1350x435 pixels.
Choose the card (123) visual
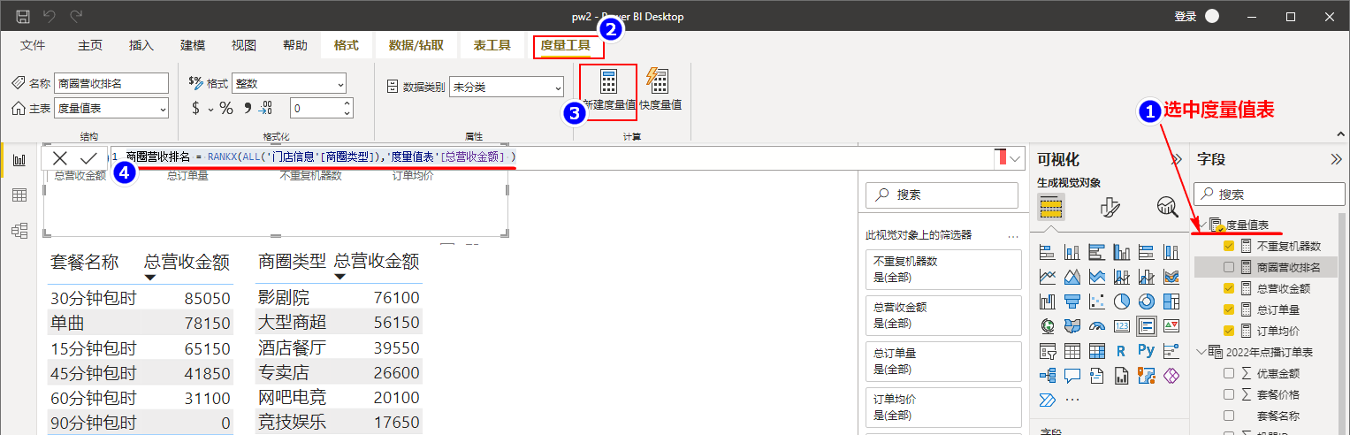[1122, 326]
